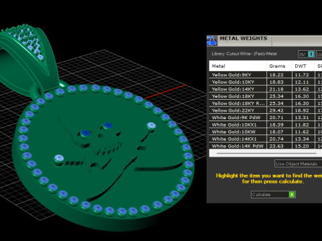Viewport: 322px width, 241px height.
Task: Click the 20.74 grams value
Action: [x=276, y=139]
